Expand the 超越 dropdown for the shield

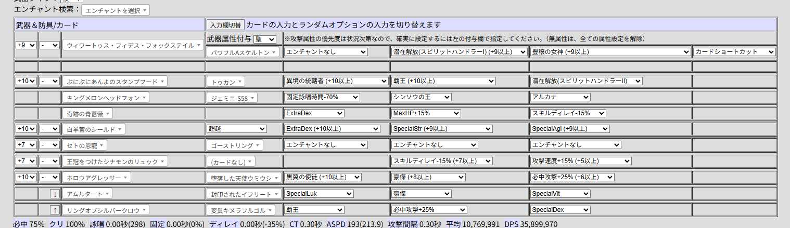[237, 129]
